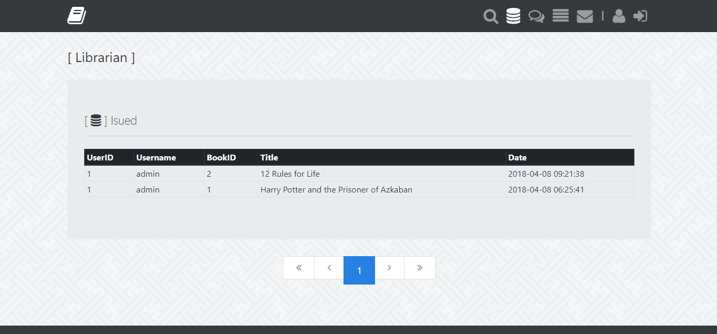
Task: Click admin in the 12 Rules row
Action: point(148,174)
